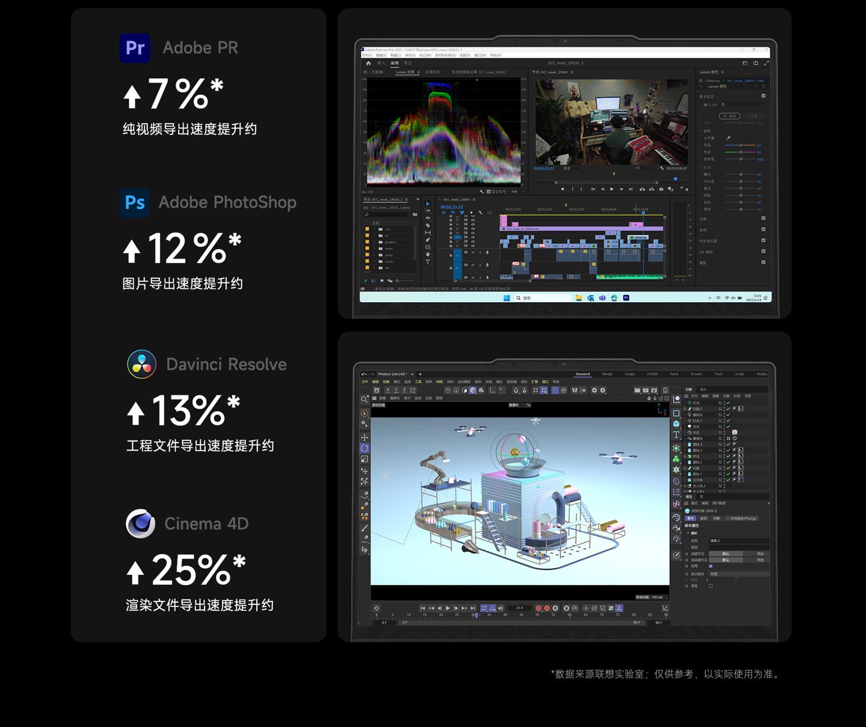Open Microsoft Edge from the taskbar
This screenshot has width=866, height=727.
(x=614, y=297)
